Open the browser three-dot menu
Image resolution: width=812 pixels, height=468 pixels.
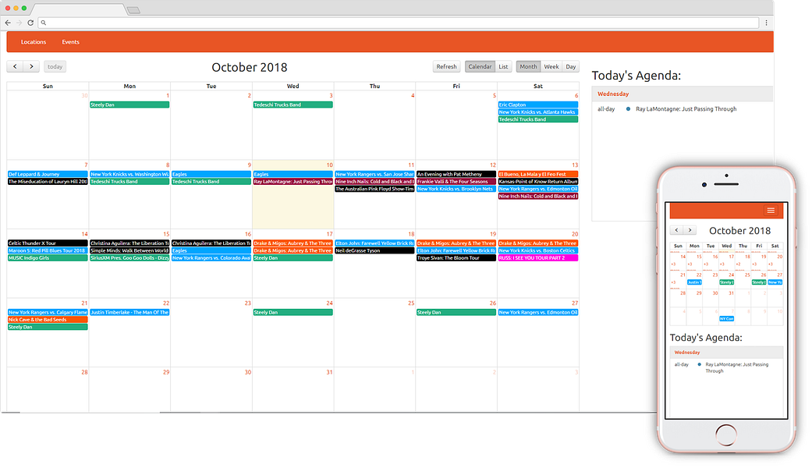click(x=767, y=23)
